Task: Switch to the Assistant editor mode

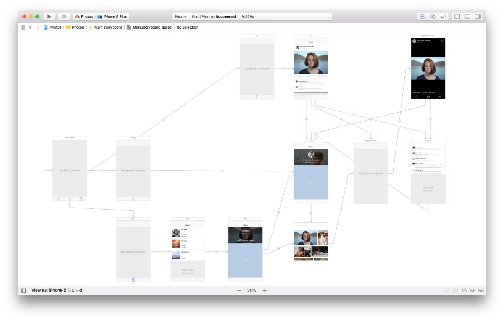Action: pyautogui.click(x=433, y=17)
